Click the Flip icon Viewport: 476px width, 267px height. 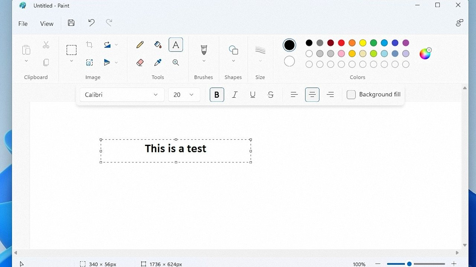point(107,62)
